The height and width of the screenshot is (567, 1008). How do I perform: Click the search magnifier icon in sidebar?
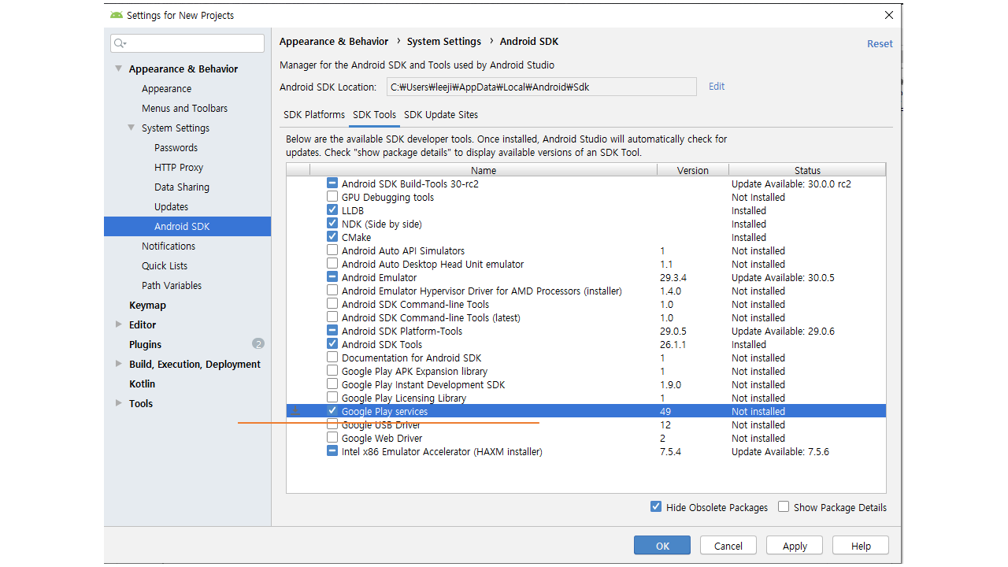click(x=119, y=43)
